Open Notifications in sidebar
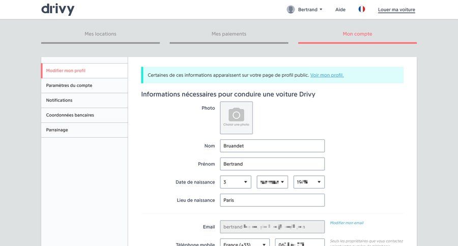The image size is (458, 246). tap(84, 101)
